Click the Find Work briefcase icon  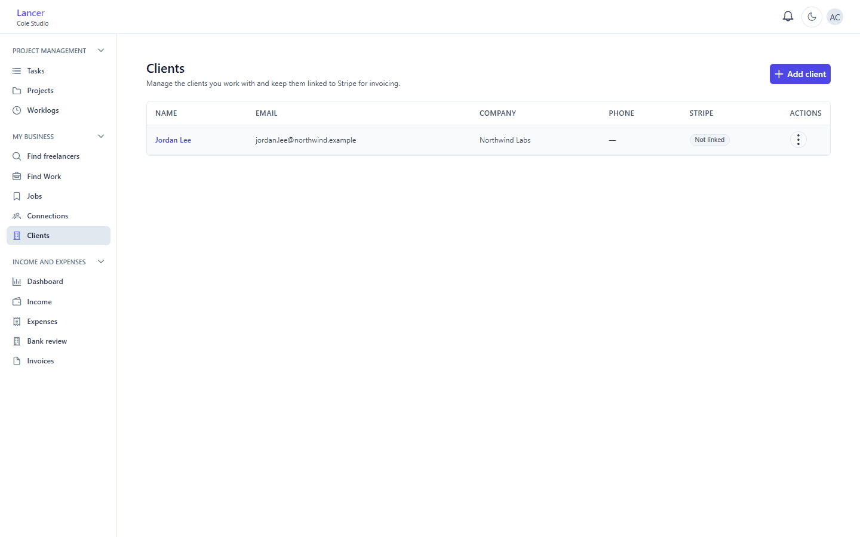point(17,177)
